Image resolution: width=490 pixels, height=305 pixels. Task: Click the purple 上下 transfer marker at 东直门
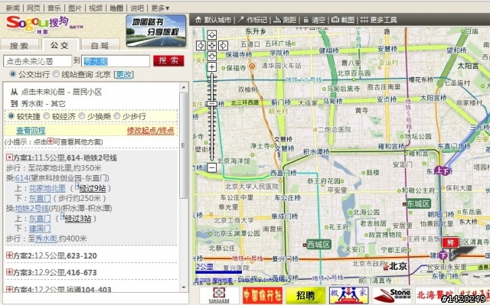click(x=443, y=170)
